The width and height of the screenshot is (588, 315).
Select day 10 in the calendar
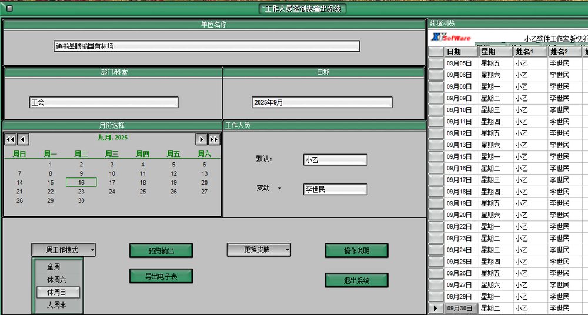tap(112, 173)
